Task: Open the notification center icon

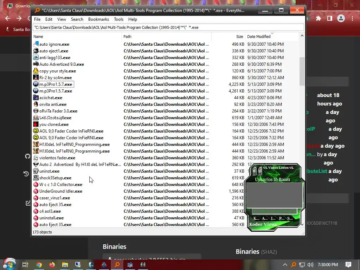Action: pos(348,265)
